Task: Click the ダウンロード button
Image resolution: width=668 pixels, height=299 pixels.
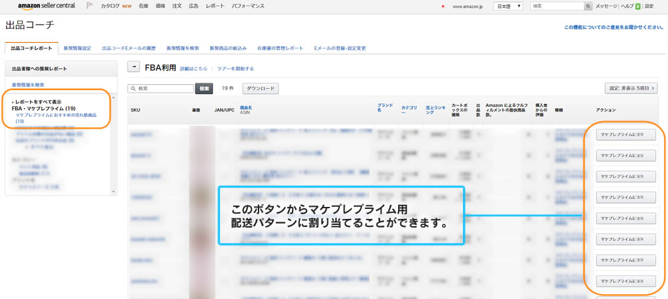Action: (261, 89)
